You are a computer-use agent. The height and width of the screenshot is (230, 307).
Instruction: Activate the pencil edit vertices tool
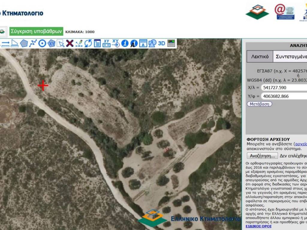click(x=79, y=44)
